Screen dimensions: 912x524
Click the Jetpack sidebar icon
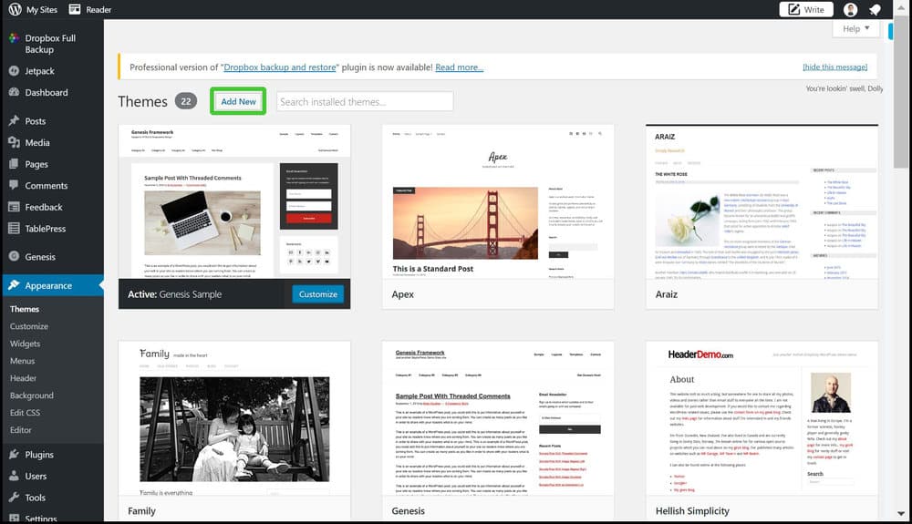tap(14, 71)
